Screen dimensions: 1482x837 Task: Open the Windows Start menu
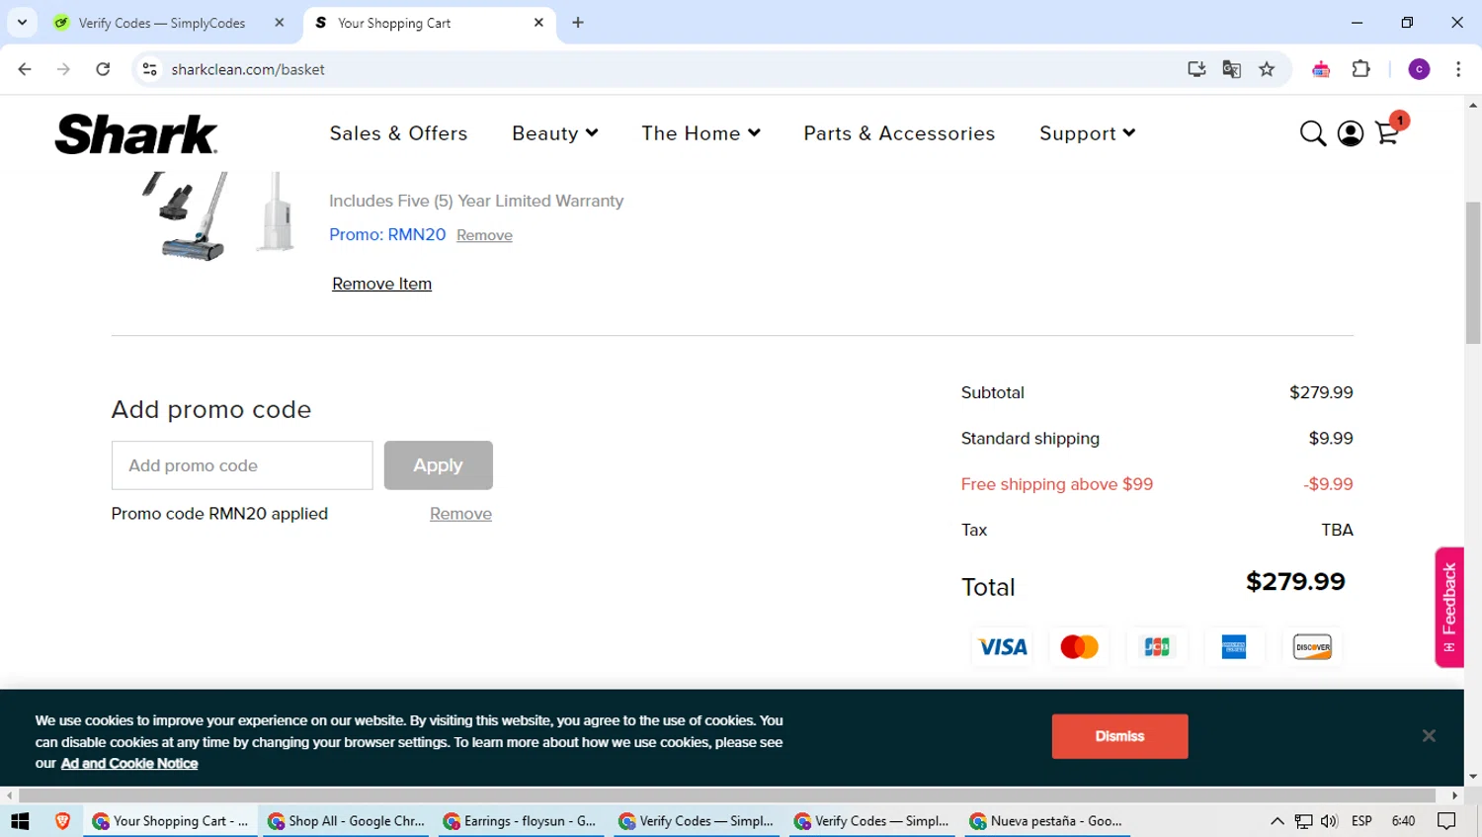[20, 821]
